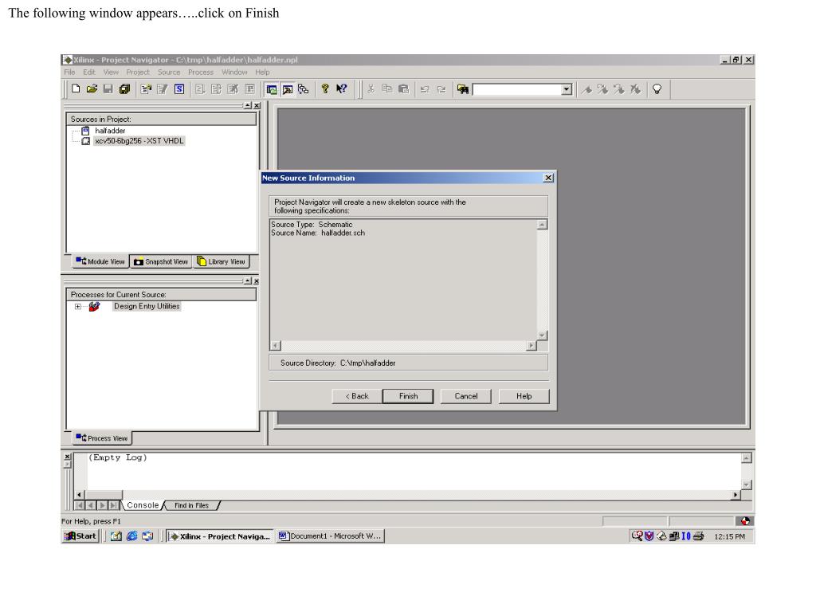816x612 pixels.
Task: Click the New file toolbar icon
Action: (x=76, y=89)
